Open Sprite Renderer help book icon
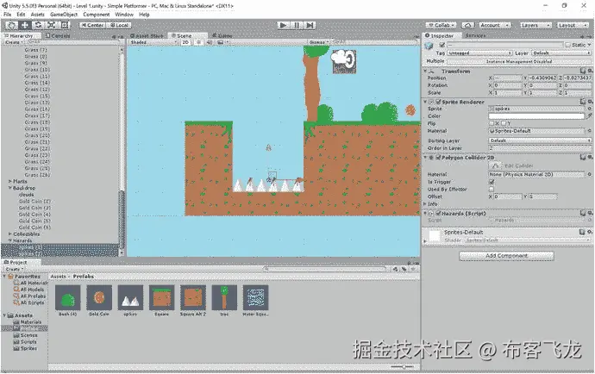Viewport: 595px width, 374px height. [582, 102]
